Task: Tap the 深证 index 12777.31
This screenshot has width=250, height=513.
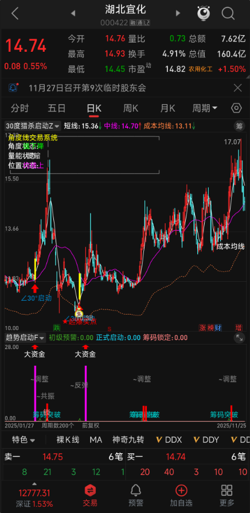Action: [x=34, y=498]
